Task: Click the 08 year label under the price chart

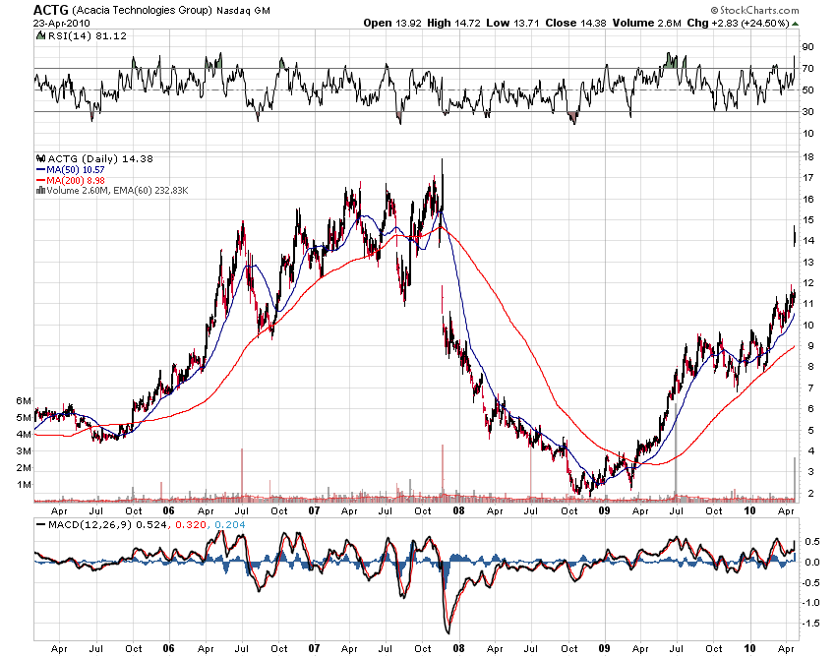Action: (458, 510)
